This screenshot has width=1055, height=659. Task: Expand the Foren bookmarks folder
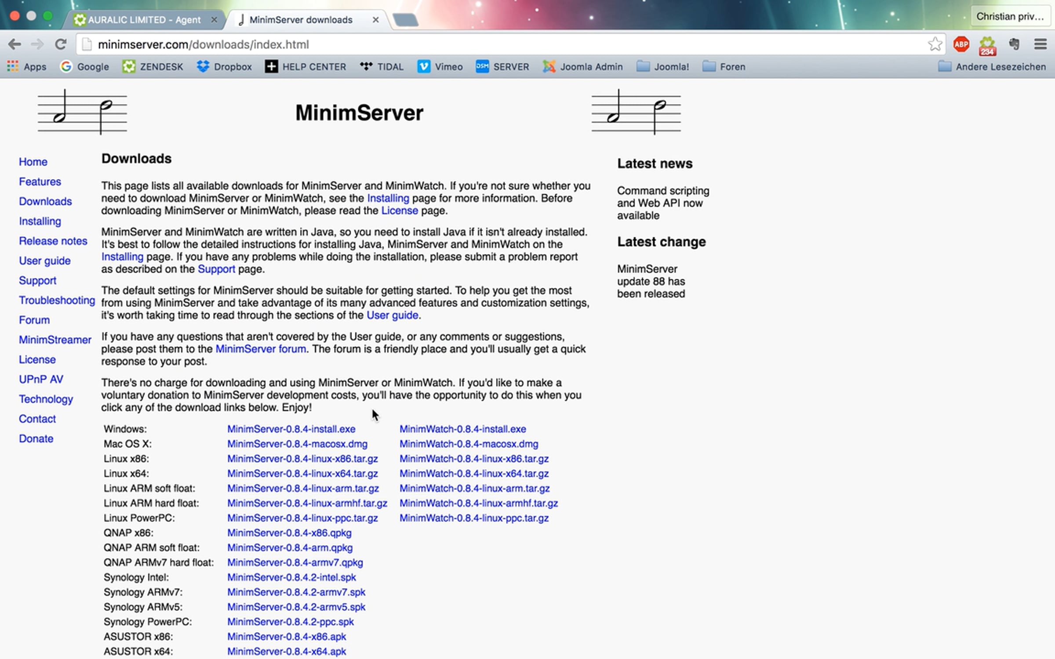click(724, 67)
